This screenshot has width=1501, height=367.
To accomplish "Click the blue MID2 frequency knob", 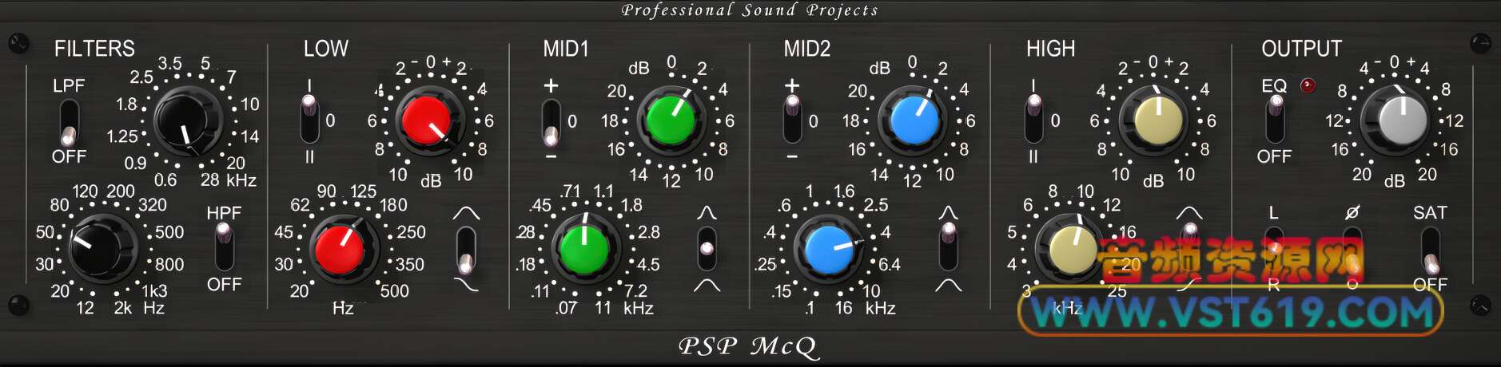I will pyautogui.click(x=829, y=249).
